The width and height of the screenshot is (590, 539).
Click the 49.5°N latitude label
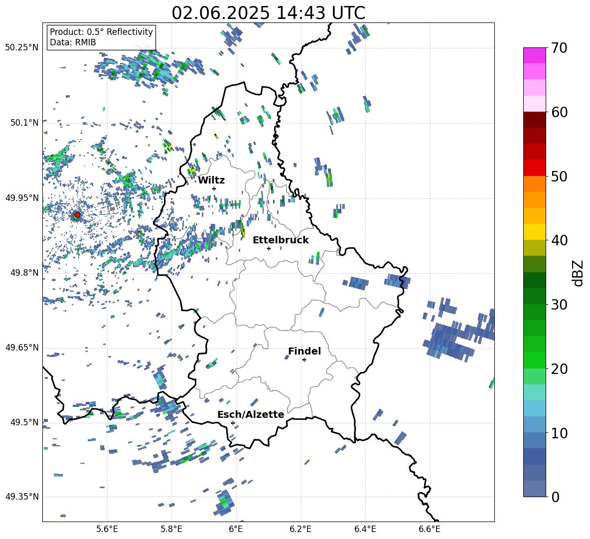pyautogui.click(x=25, y=422)
